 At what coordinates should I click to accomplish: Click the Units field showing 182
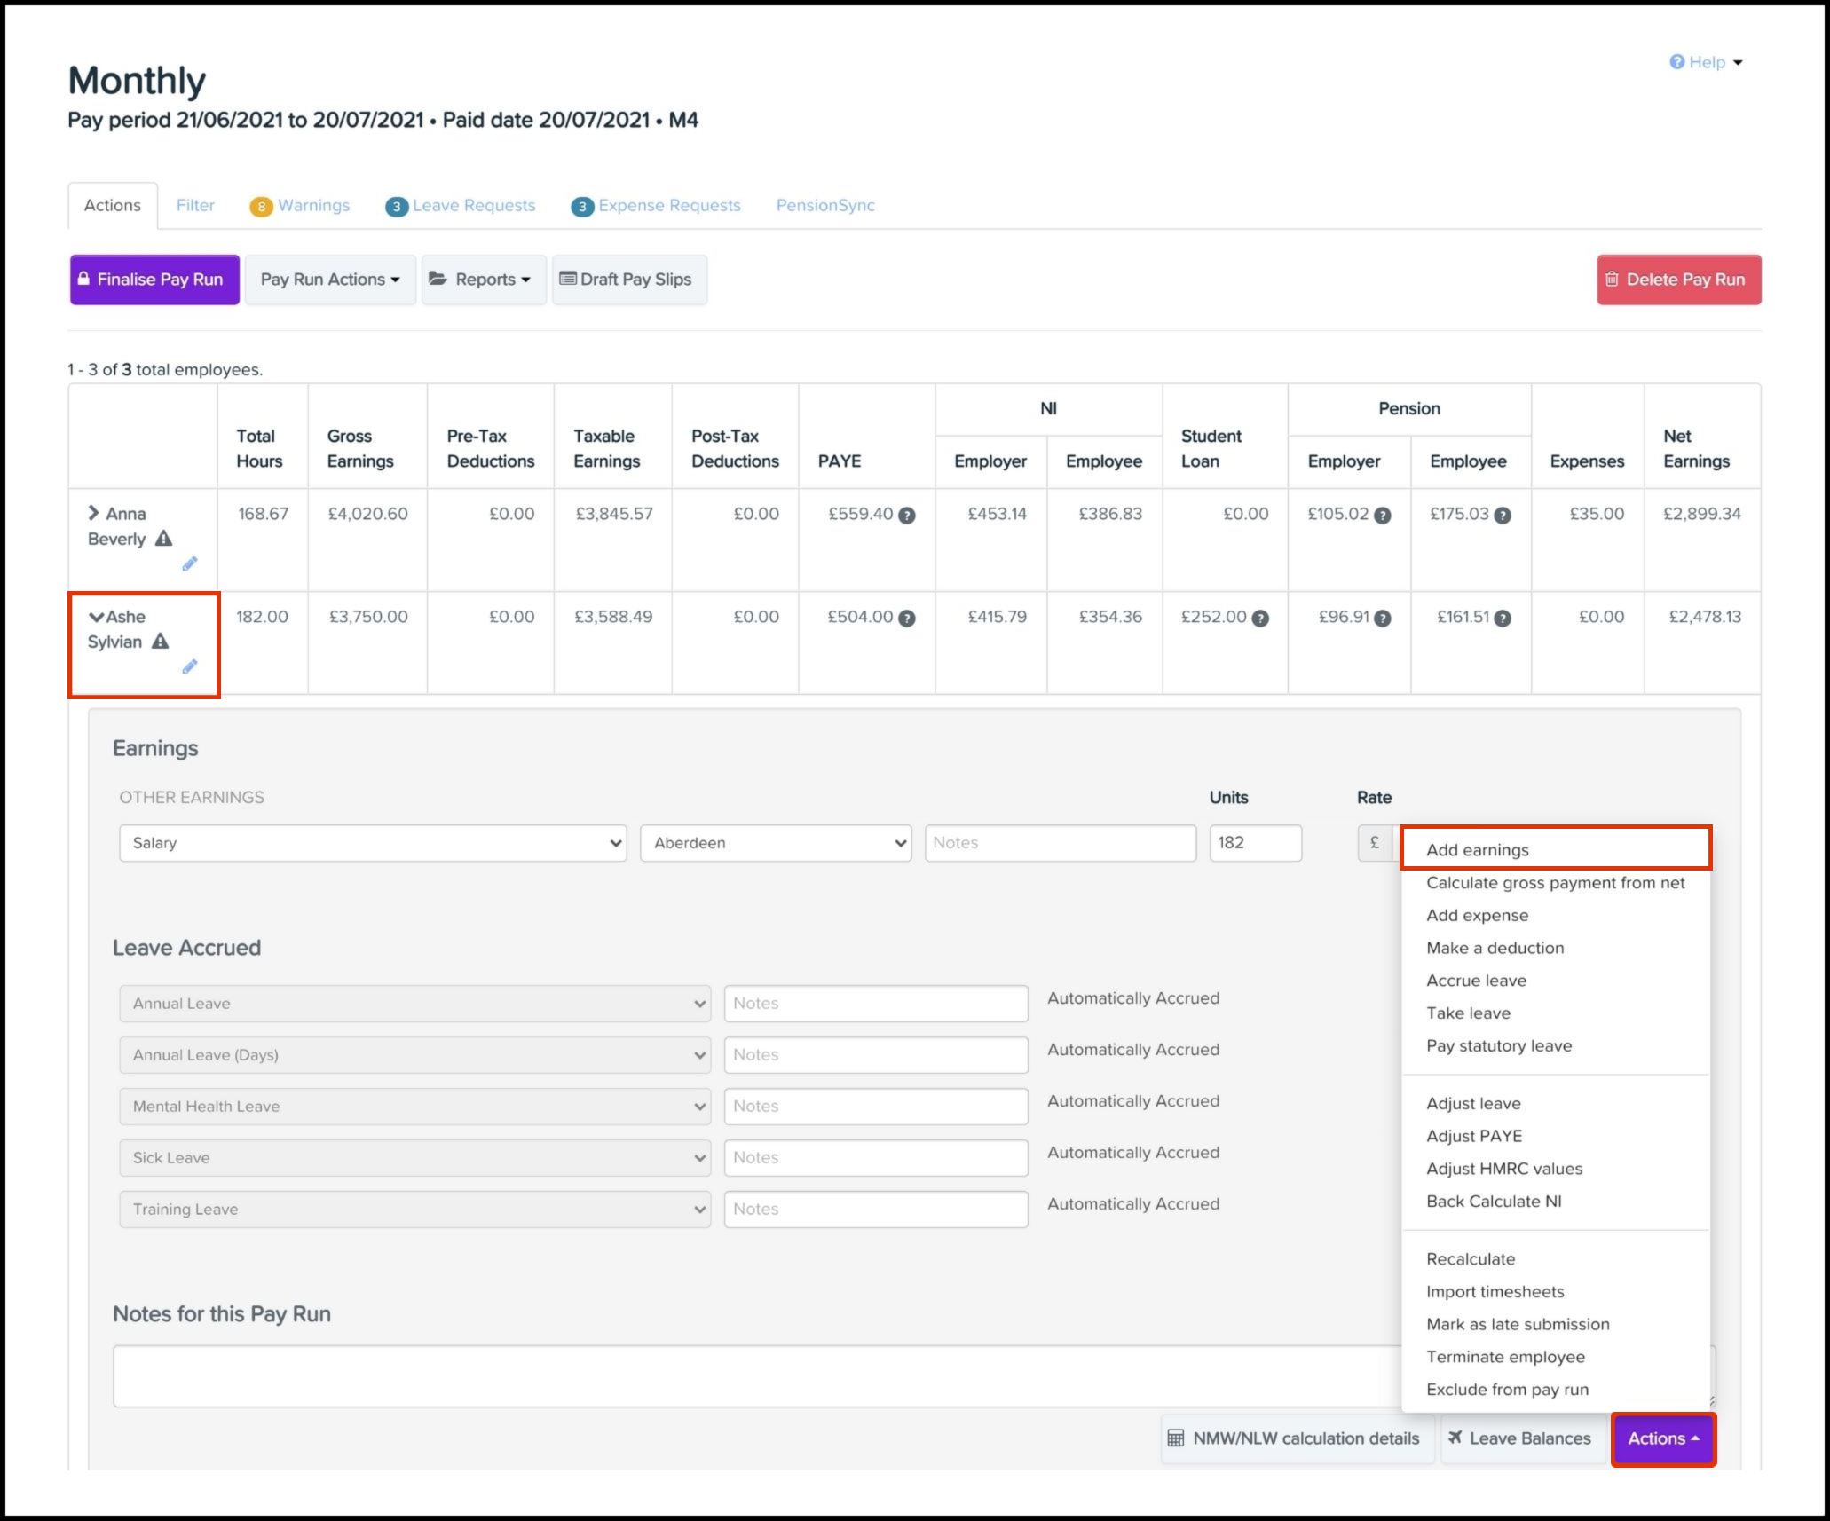(1254, 843)
